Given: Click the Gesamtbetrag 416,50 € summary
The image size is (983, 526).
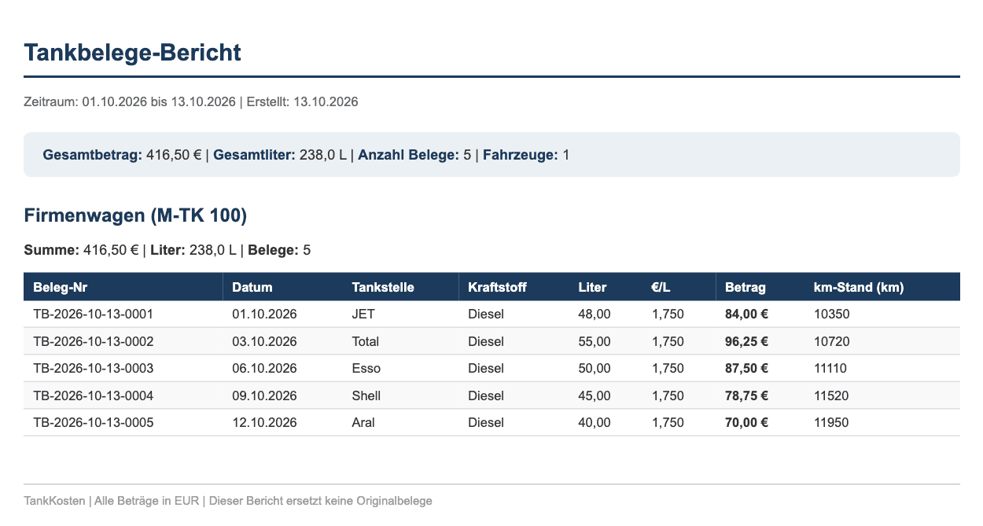Looking at the screenshot, I should tap(122, 155).
